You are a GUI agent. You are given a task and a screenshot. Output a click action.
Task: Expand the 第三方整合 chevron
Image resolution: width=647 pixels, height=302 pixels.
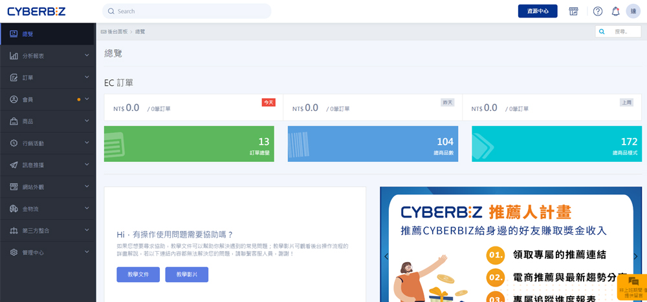click(87, 230)
